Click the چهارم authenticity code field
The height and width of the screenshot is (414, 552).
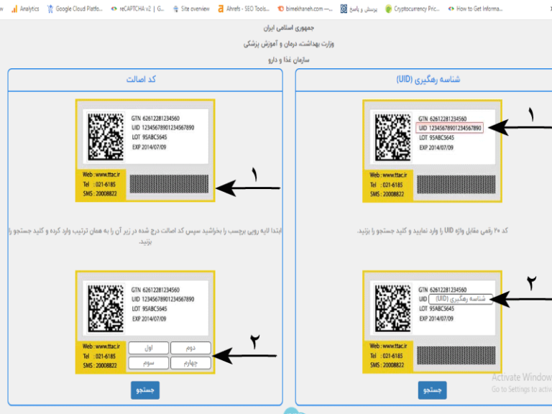tap(190, 363)
